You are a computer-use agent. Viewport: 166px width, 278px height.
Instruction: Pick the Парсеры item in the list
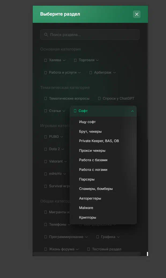click(x=87, y=179)
